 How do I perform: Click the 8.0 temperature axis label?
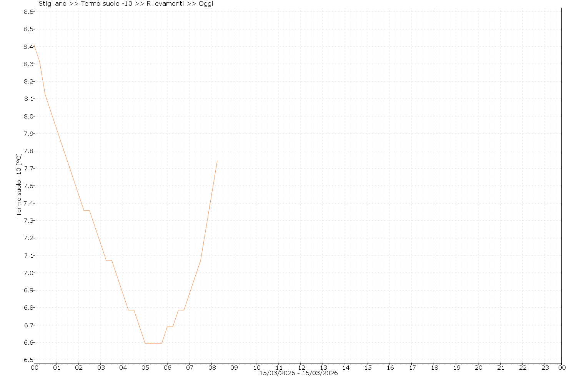coord(29,116)
